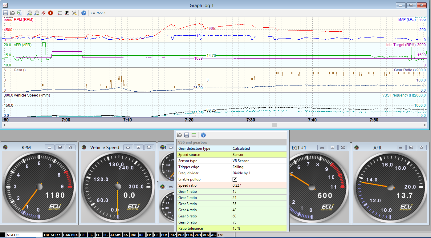431x238 pixels.
Task: Toggle the Enable pullup checkbox
Action: pyautogui.click(x=235, y=179)
